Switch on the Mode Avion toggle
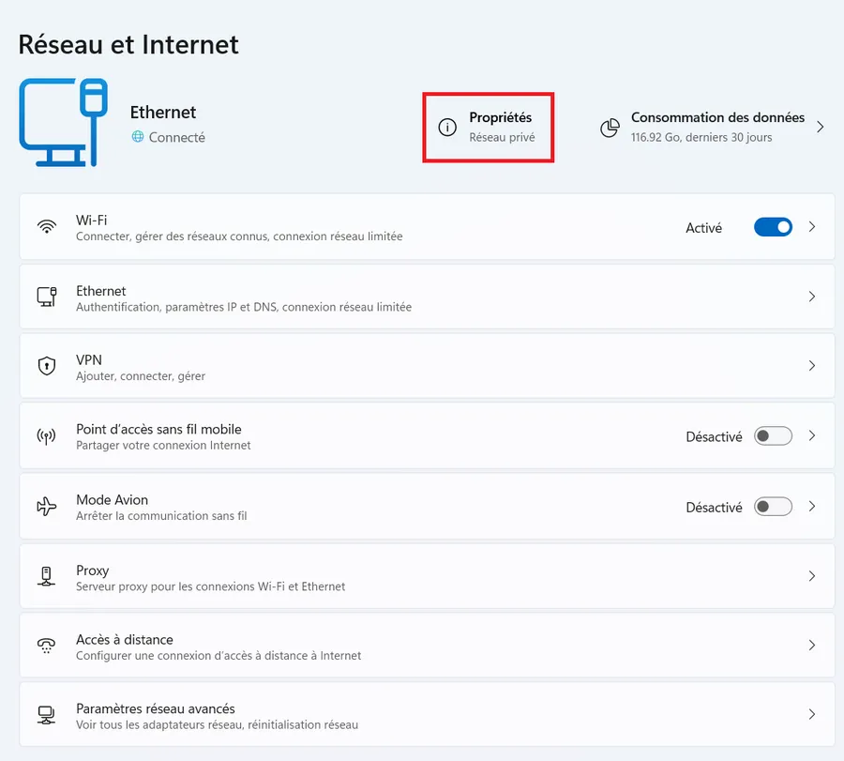Viewport: 844px width, 761px height. click(x=773, y=507)
